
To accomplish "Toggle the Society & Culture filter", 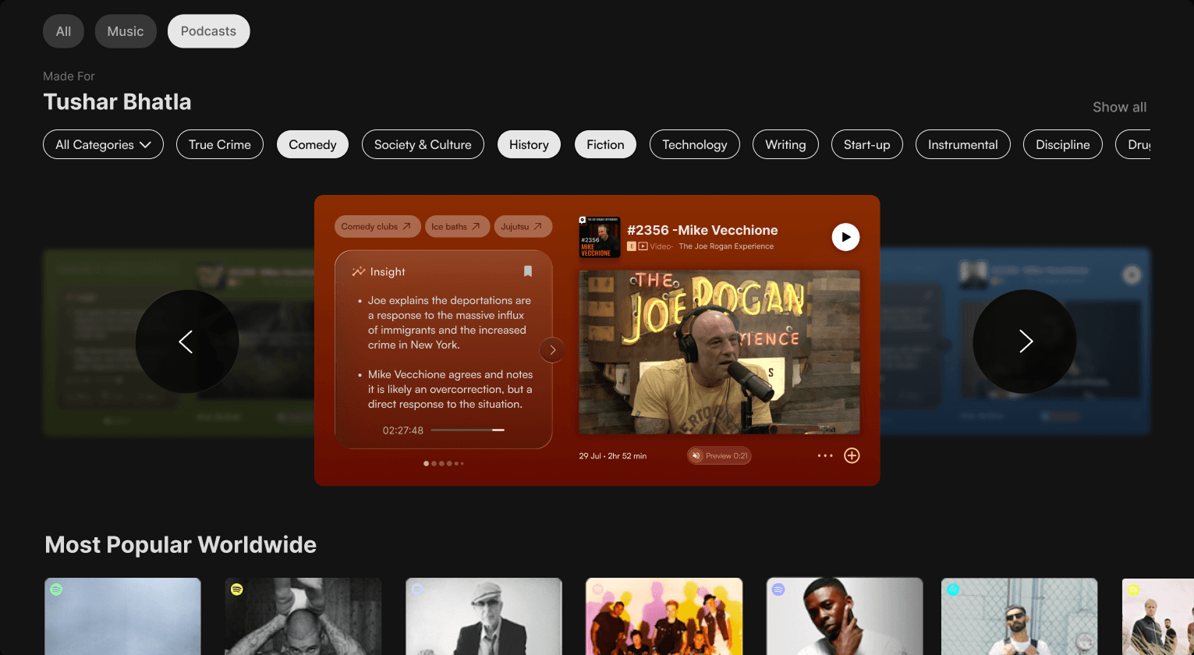I will (423, 144).
